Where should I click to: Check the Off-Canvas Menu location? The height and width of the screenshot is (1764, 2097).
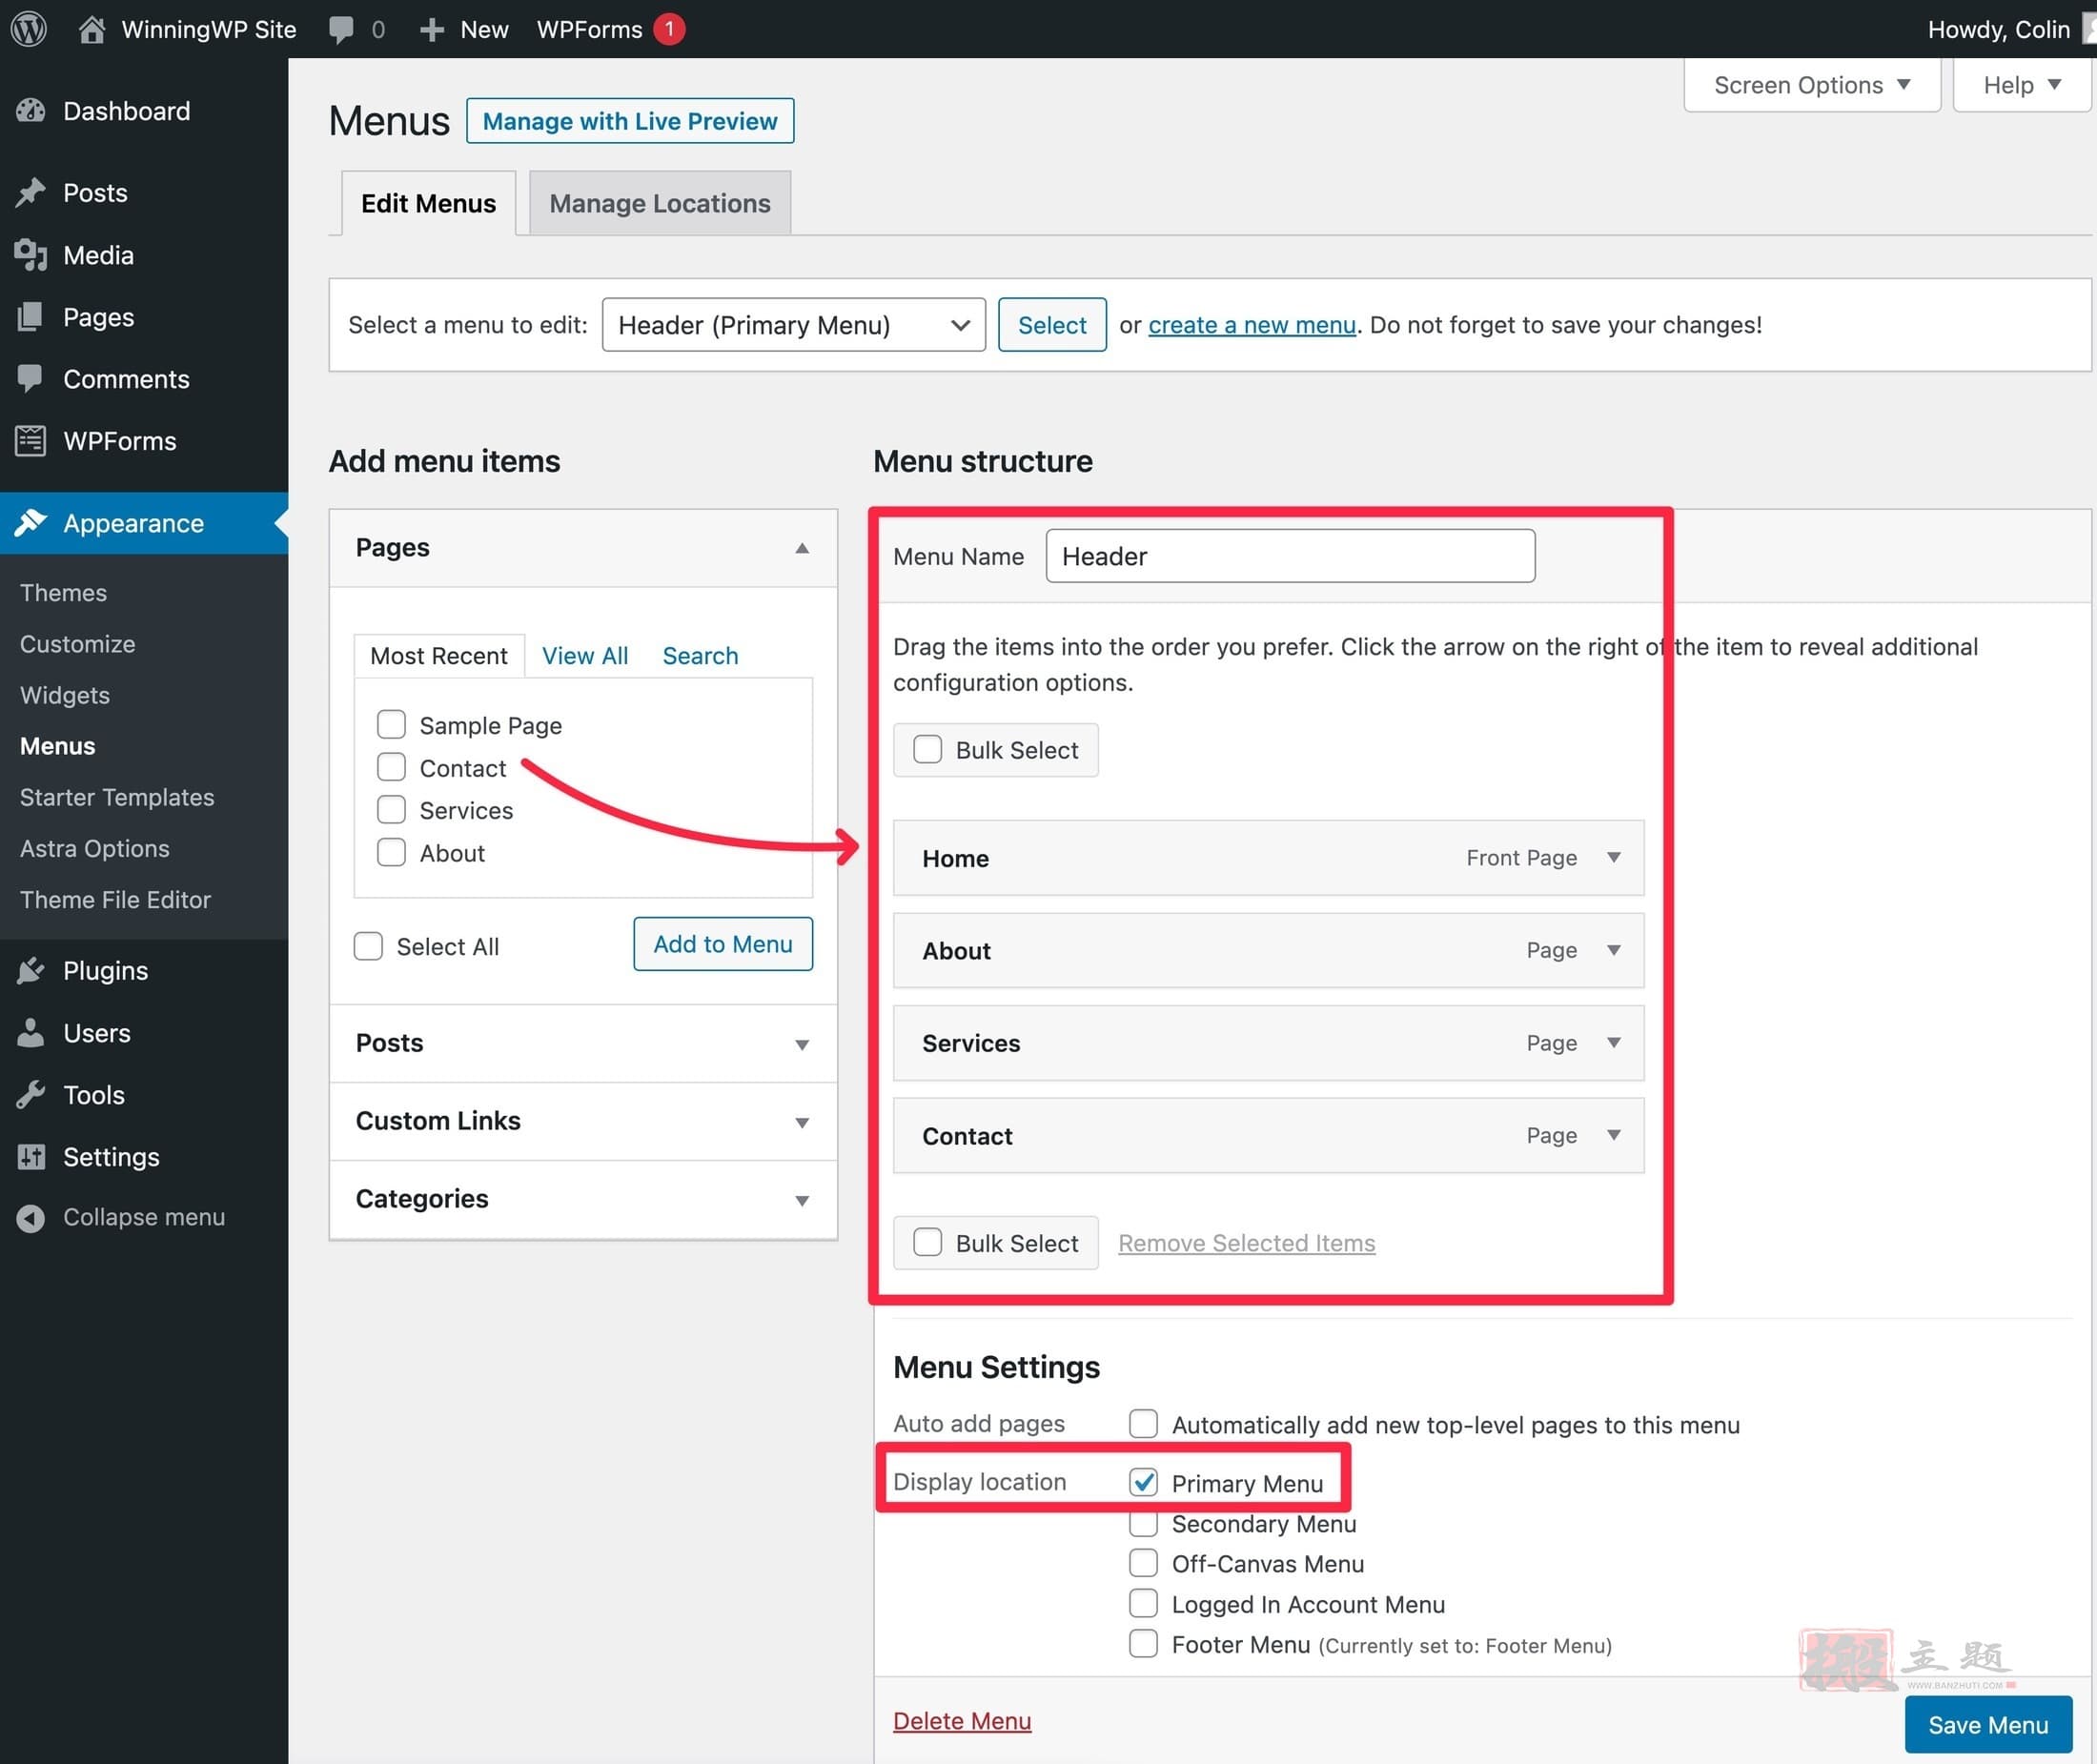1143,1562
